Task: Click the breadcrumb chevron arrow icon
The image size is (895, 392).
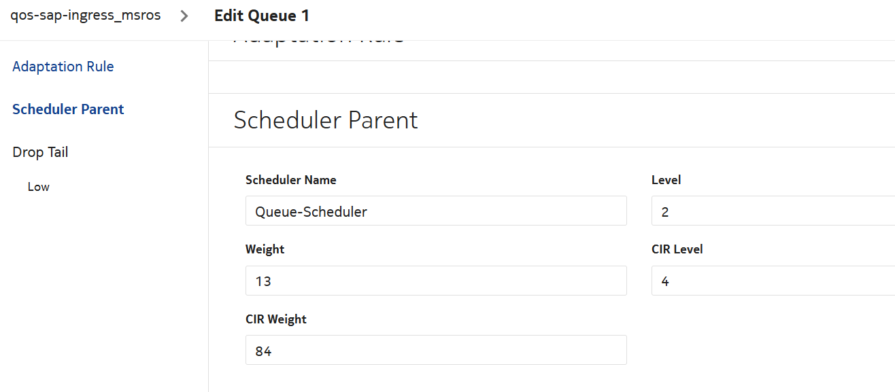Action: (184, 16)
